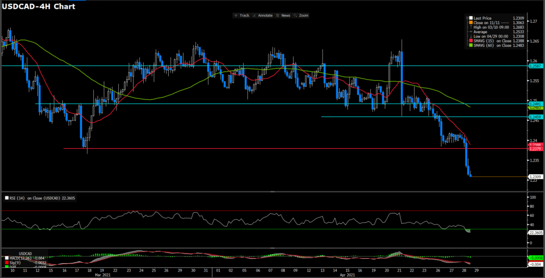This screenshot has height=278, width=545.
Task: Click the 1.27 price axis label
Action: coord(534,21)
